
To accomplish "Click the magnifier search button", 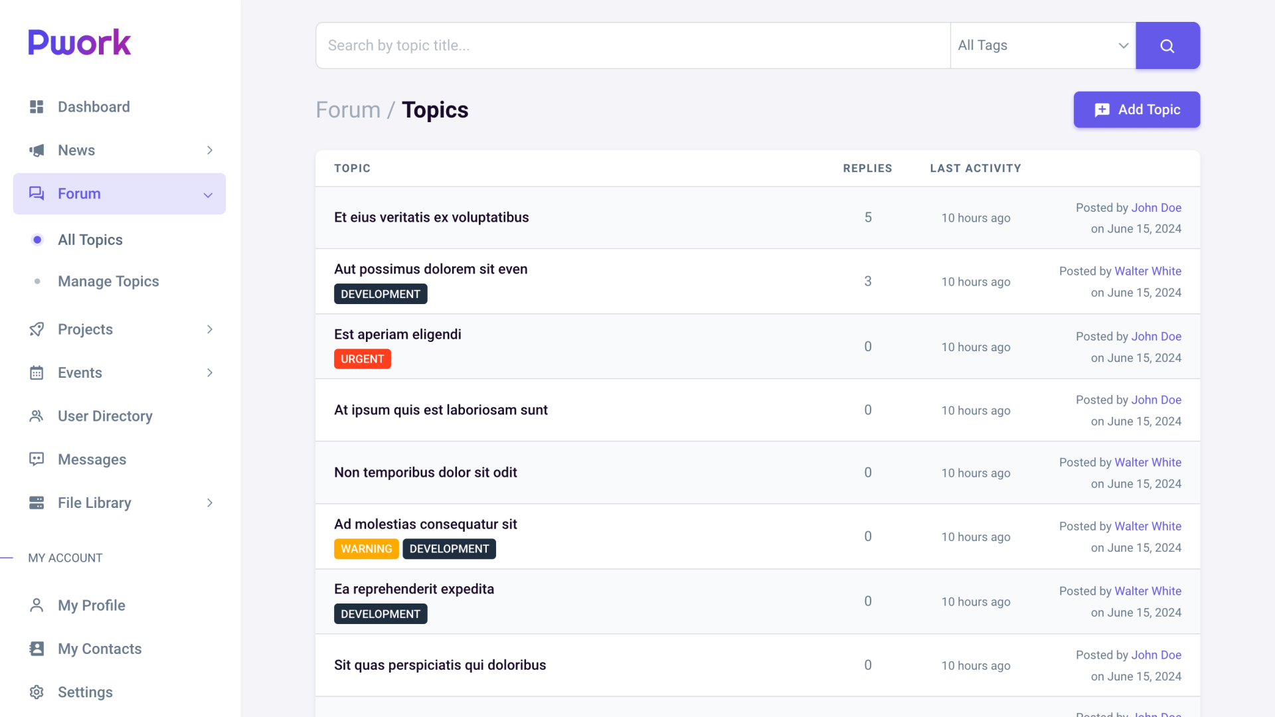I will click(x=1167, y=45).
